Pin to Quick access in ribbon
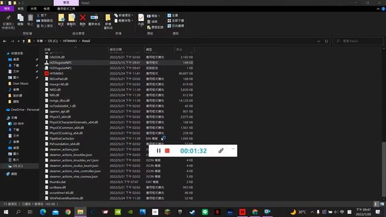The width and height of the screenshot is (386, 217). 8,22
